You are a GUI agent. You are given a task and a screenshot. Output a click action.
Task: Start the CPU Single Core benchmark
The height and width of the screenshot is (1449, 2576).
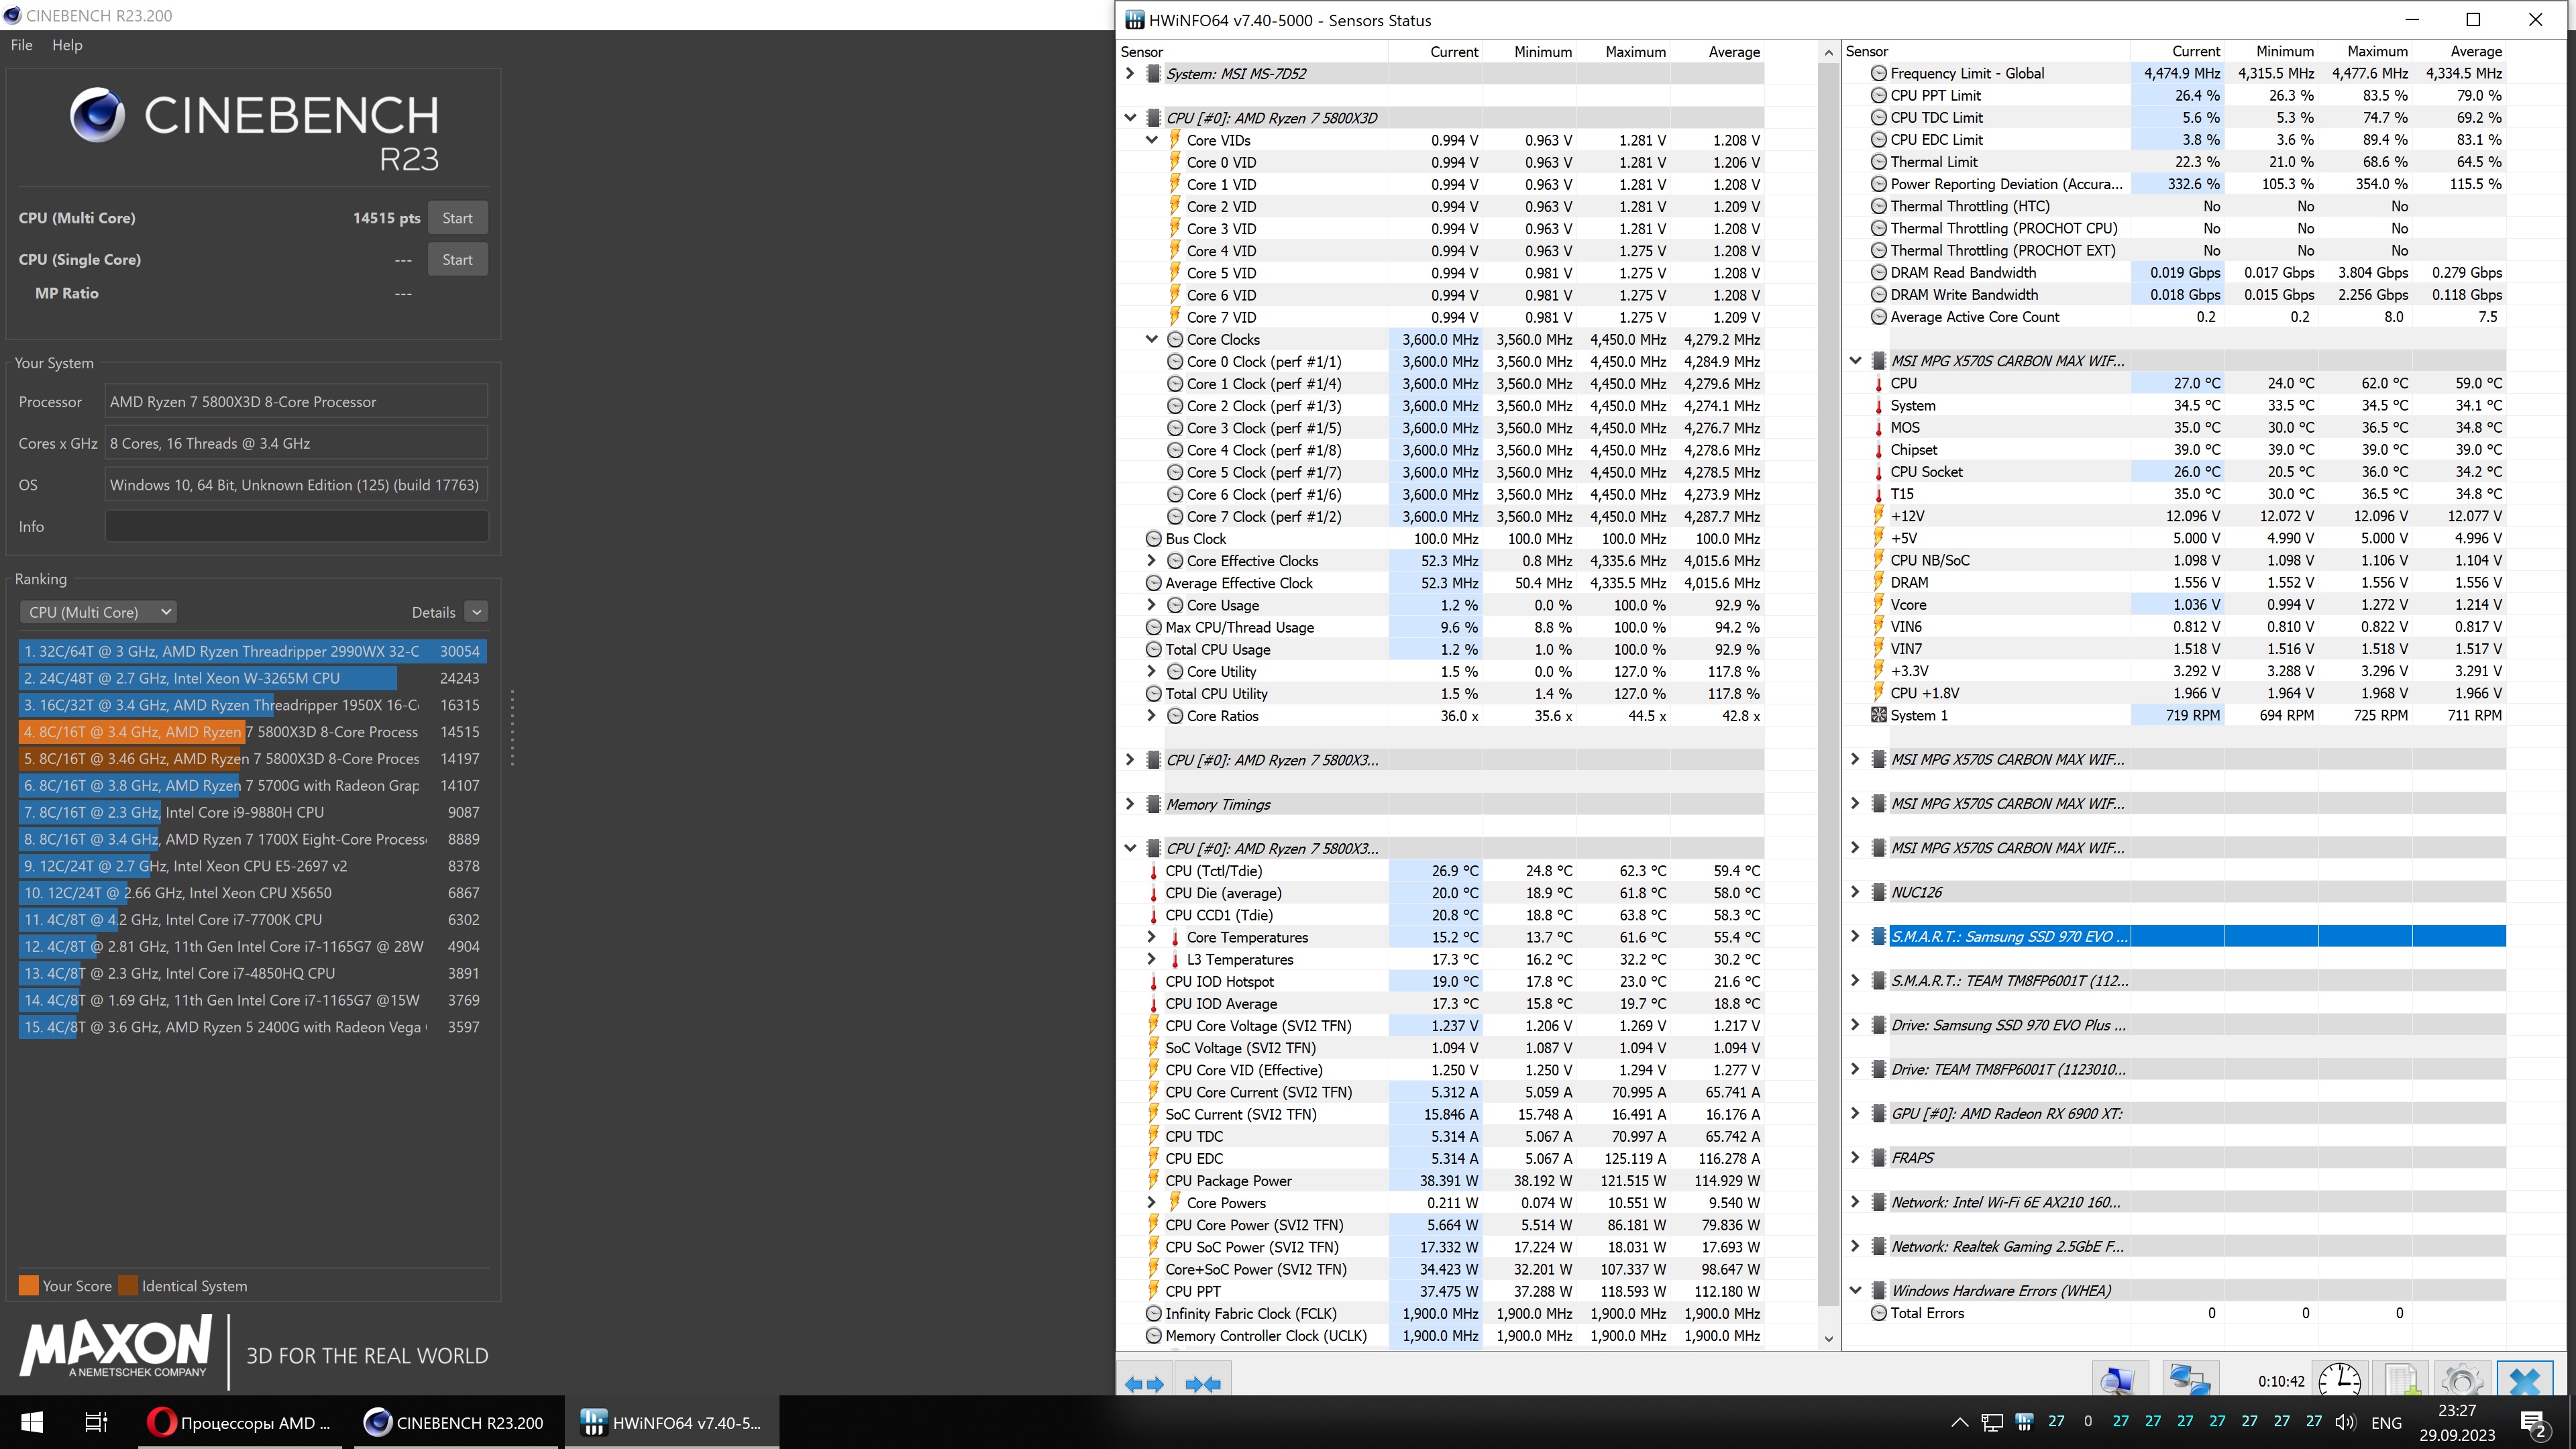pos(457,259)
